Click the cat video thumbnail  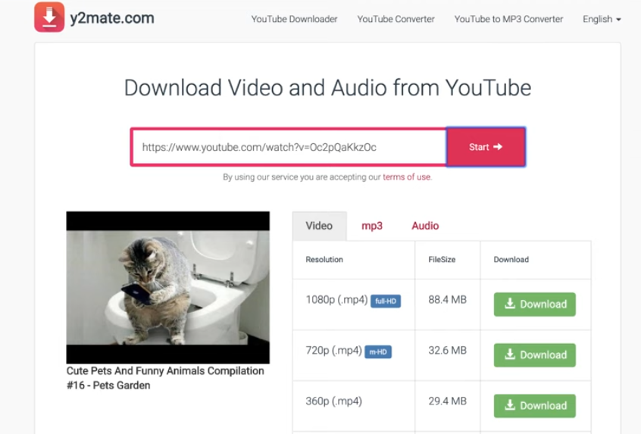tap(168, 287)
